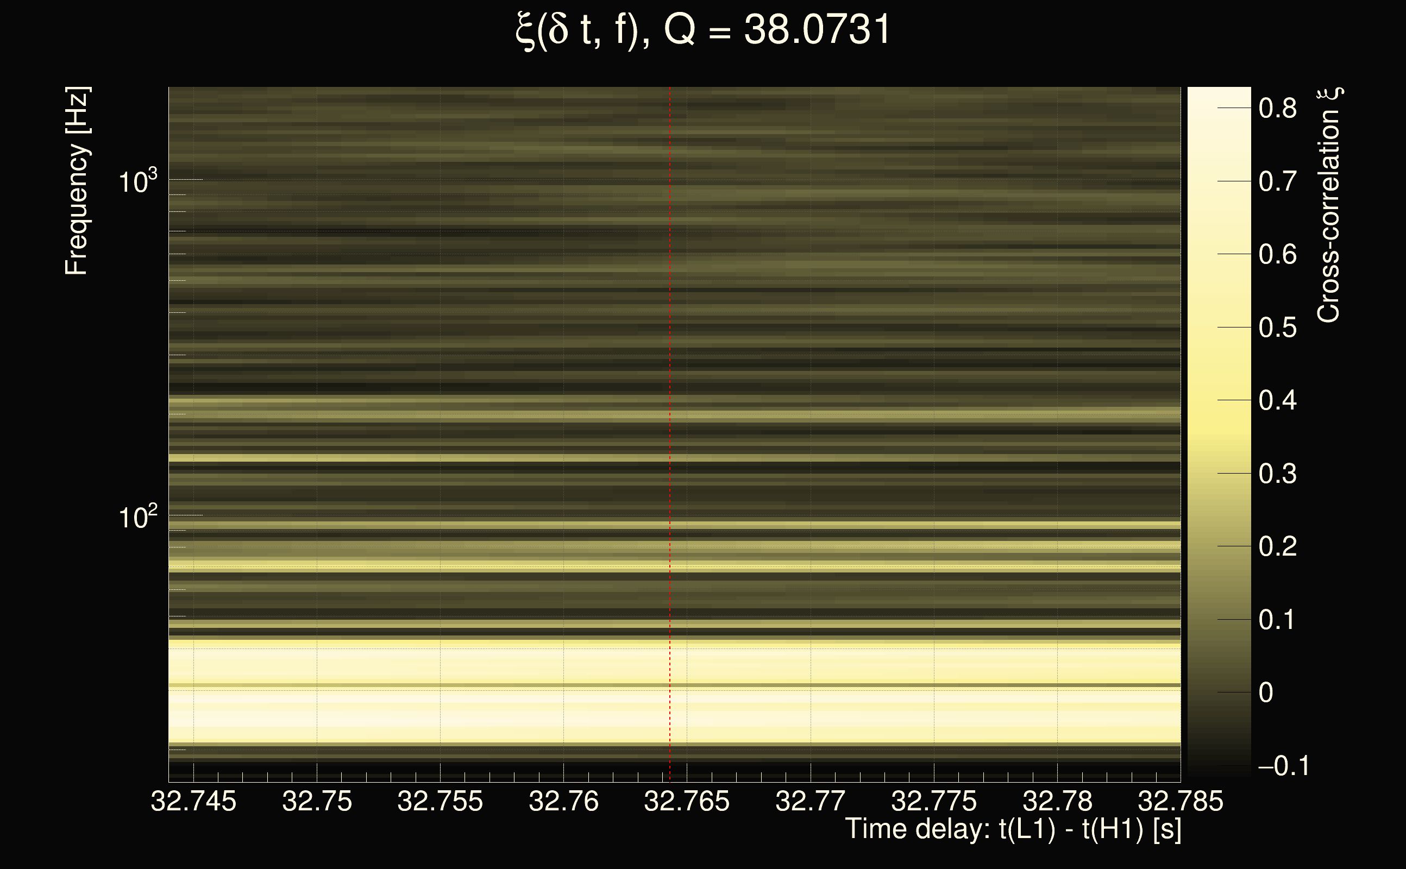Click the Time delay t(L1) - t(H1) axis label
1406x869 pixels.
point(1013,829)
